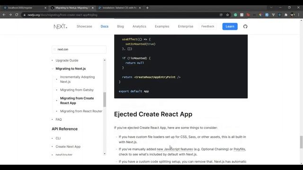Open the Create Next App sidebar link

(x=68, y=146)
